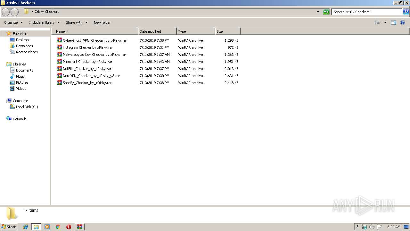The width and height of the screenshot is (410, 231).
Task: Click the folder icon in the address bar
Action: pyautogui.click(x=27, y=12)
